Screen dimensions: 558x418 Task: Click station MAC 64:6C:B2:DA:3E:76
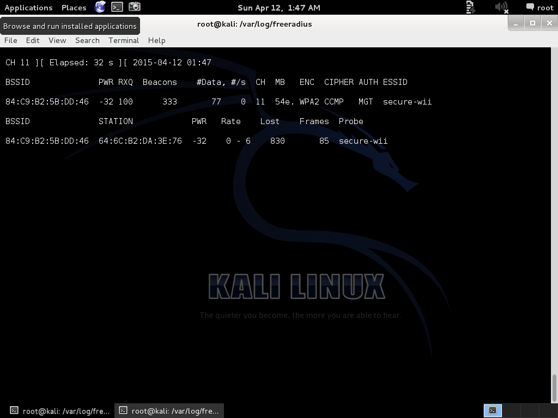tap(140, 141)
